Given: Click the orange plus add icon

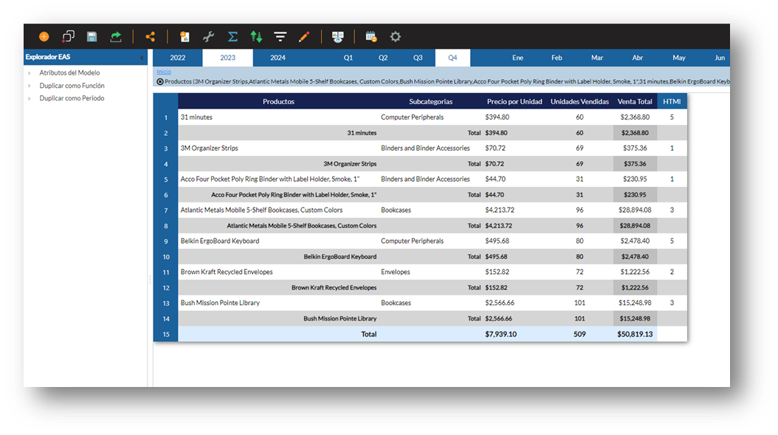Looking at the screenshot, I should (44, 36).
